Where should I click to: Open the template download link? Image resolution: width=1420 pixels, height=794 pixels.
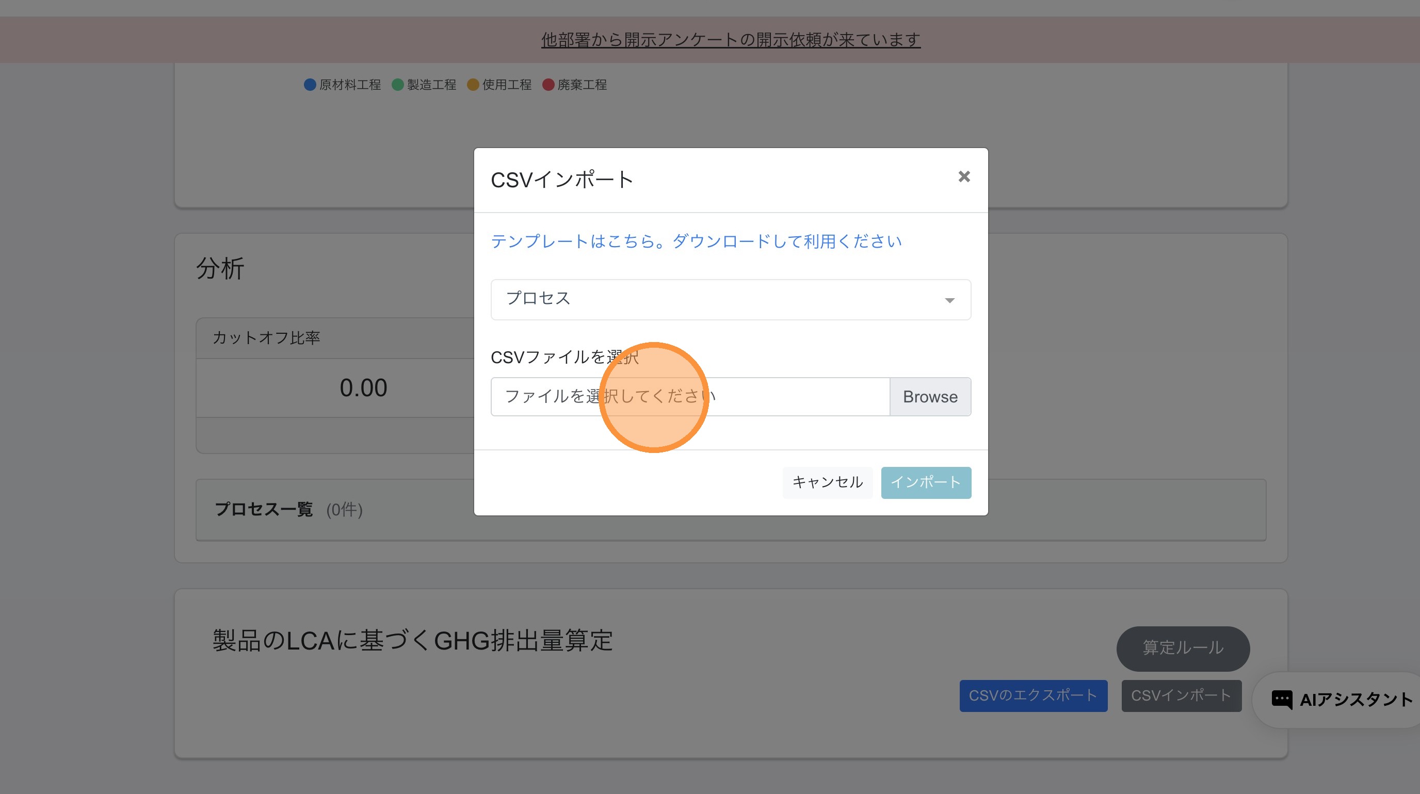pos(696,241)
